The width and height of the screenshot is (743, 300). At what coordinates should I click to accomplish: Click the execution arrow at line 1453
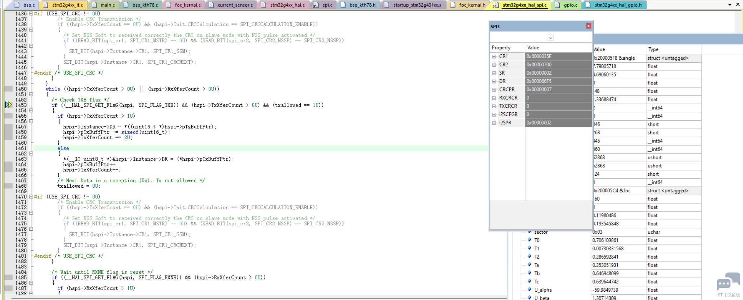tap(9, 105)
